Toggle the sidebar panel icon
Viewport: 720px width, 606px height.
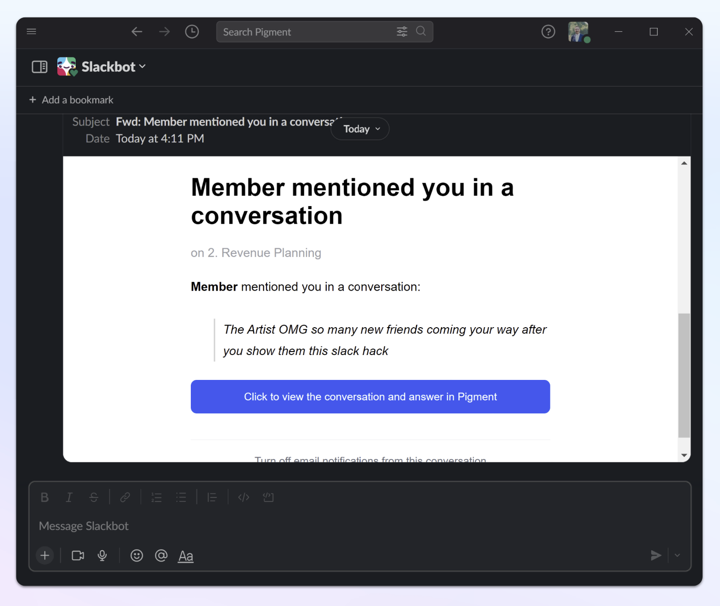pos(40,67)
